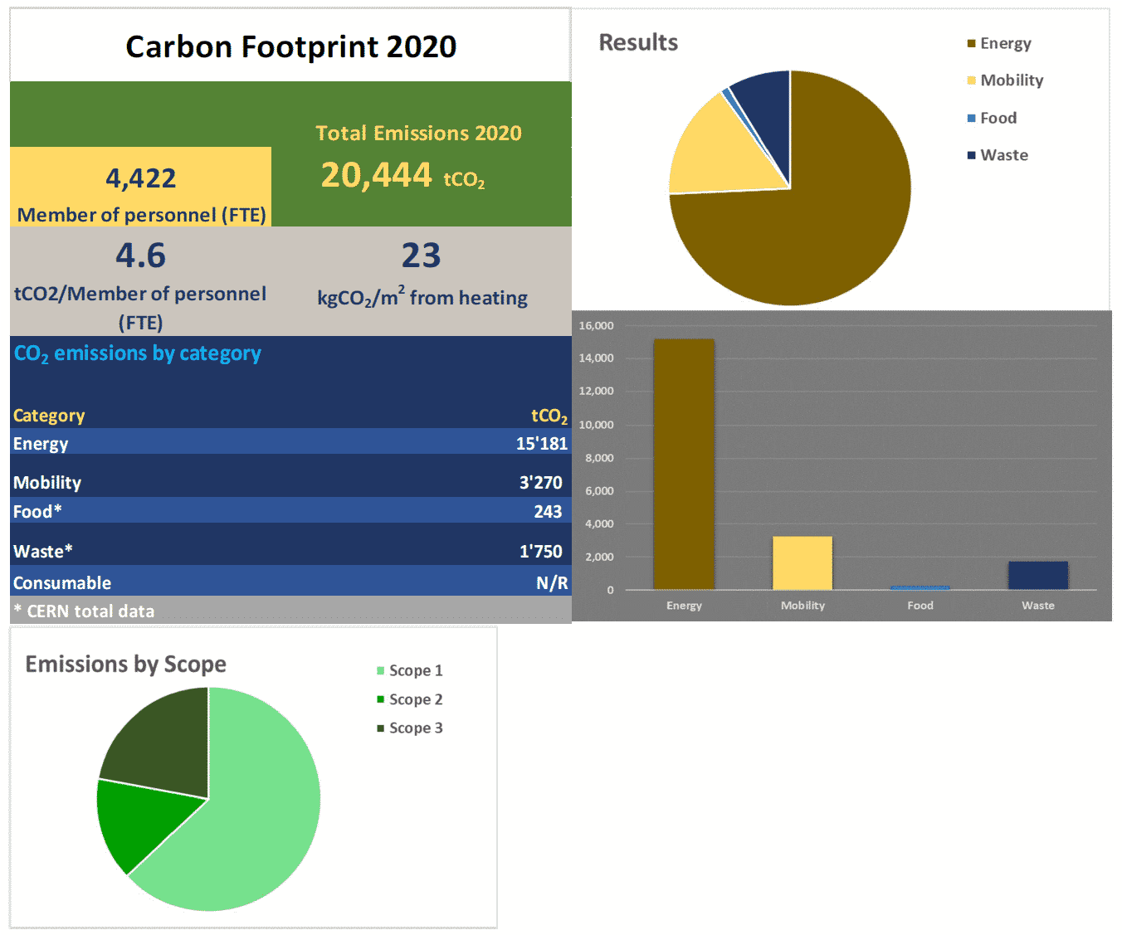Click the Energy row value 15'181

pyautogui.click(x=541, y=444)
